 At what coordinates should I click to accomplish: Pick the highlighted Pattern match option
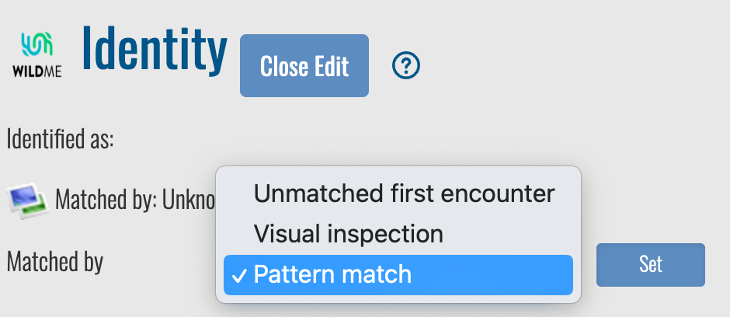tap(332, 275)
